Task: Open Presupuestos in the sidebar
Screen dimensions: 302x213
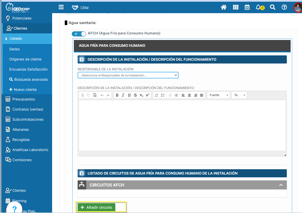Action: [24, 99]
